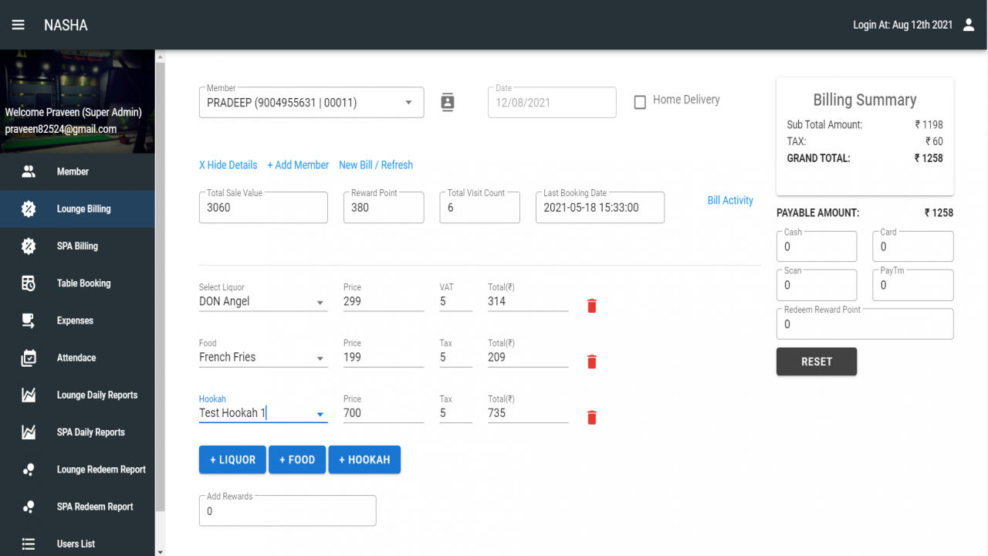The image size is (988, 556).
Task: Click the Users List icon
Action: (x=29, y=544)
